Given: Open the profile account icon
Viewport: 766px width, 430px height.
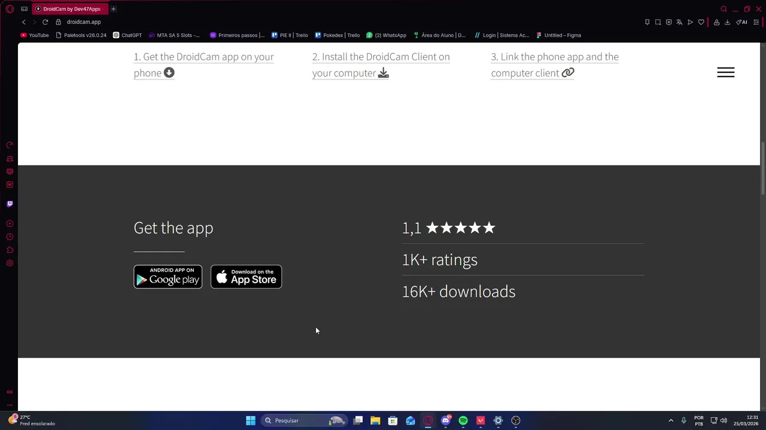Looking at the screenshot, I should click(716, 22).
